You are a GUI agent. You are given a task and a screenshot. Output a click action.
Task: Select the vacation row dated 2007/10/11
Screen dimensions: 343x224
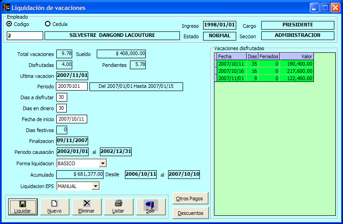coord(264,64)
